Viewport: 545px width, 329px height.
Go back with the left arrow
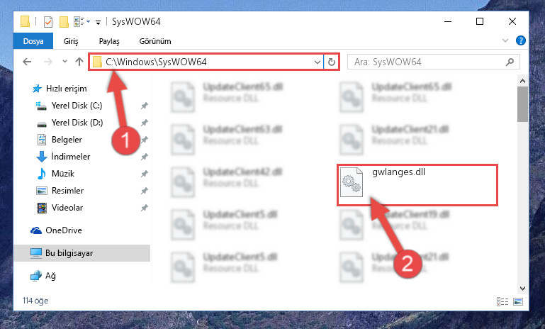(27, 62)
